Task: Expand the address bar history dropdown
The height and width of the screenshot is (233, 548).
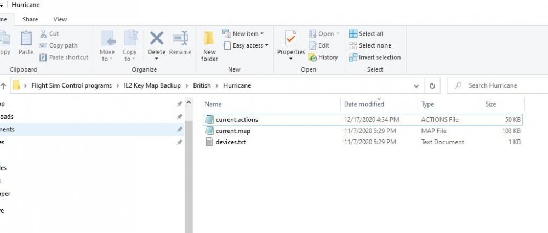Action: (x=416, y=86)
